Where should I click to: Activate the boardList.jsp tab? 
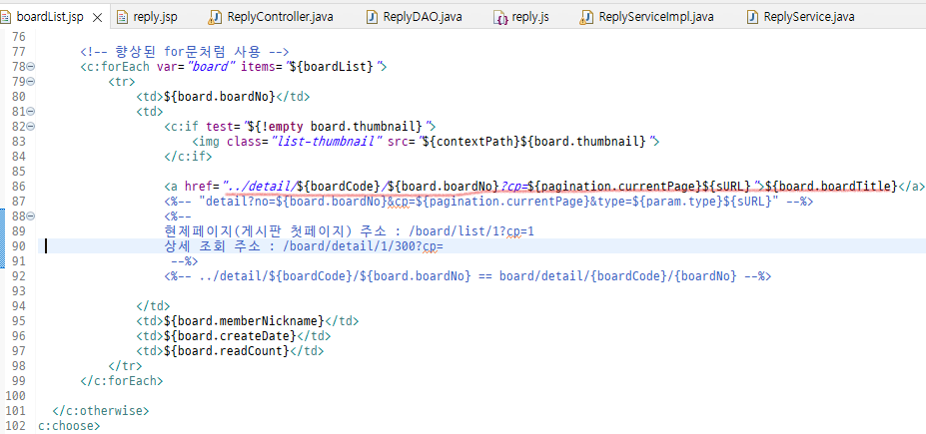coord(49,17)
